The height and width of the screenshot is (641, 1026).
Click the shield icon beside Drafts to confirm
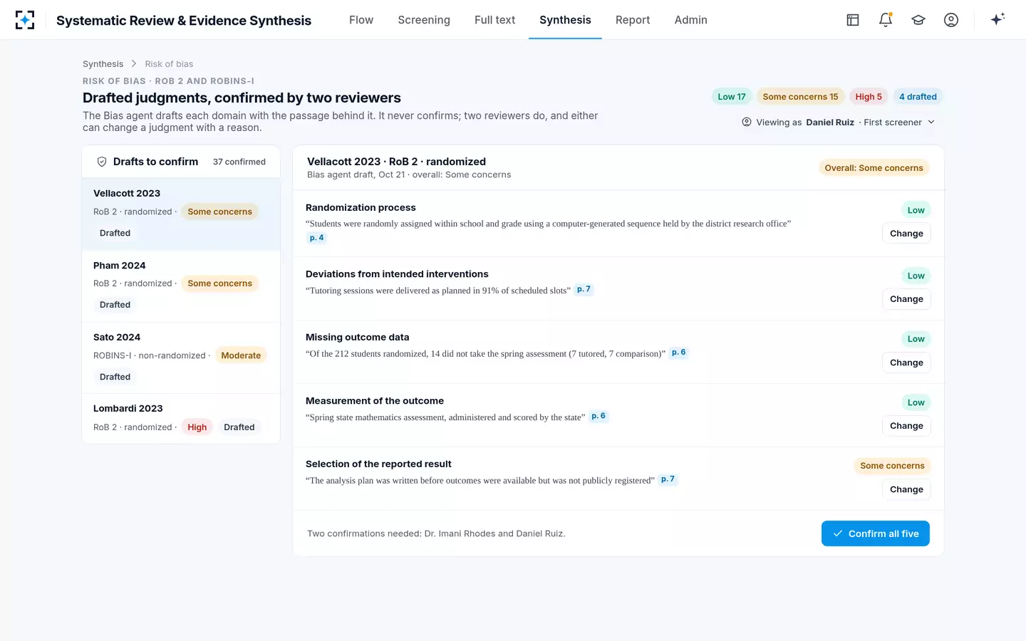(x=102, y=162)
